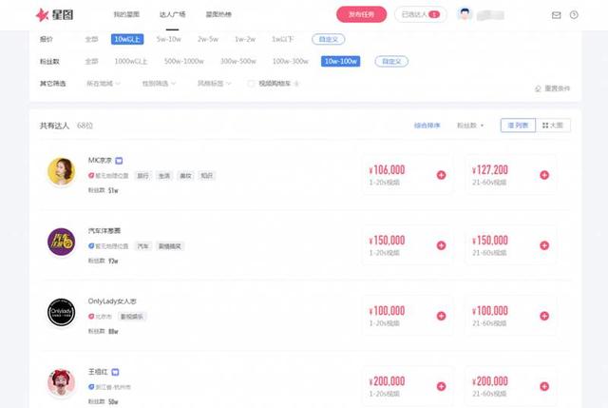Click the 汽车 tag on 汽车洋葱圈

coord(143,246)
